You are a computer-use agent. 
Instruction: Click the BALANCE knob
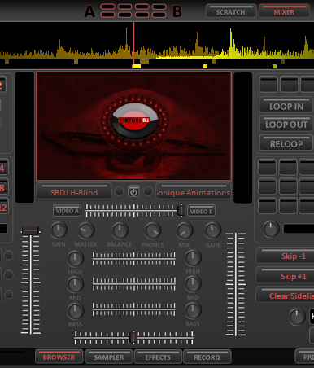pos(120,230)
